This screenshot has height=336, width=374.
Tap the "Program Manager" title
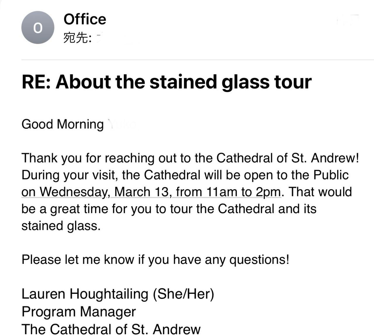79,311
